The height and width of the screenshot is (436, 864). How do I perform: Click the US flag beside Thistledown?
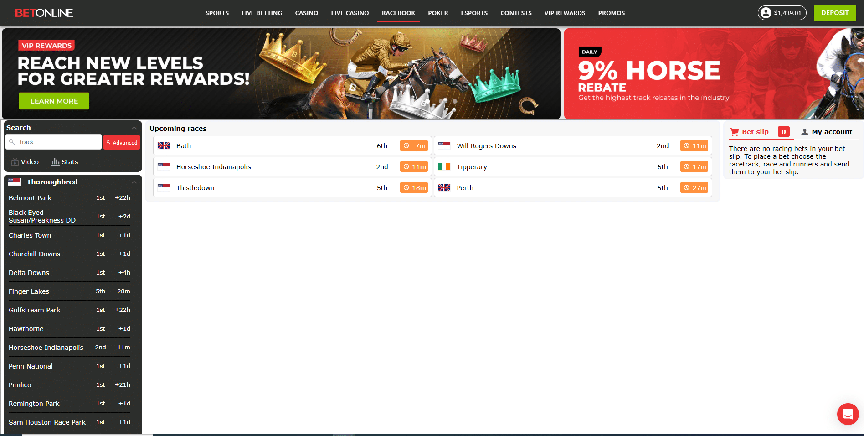[164, 188]
